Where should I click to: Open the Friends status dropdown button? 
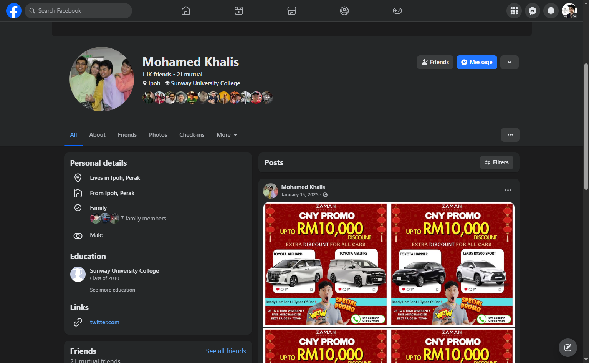coord(435,62)
